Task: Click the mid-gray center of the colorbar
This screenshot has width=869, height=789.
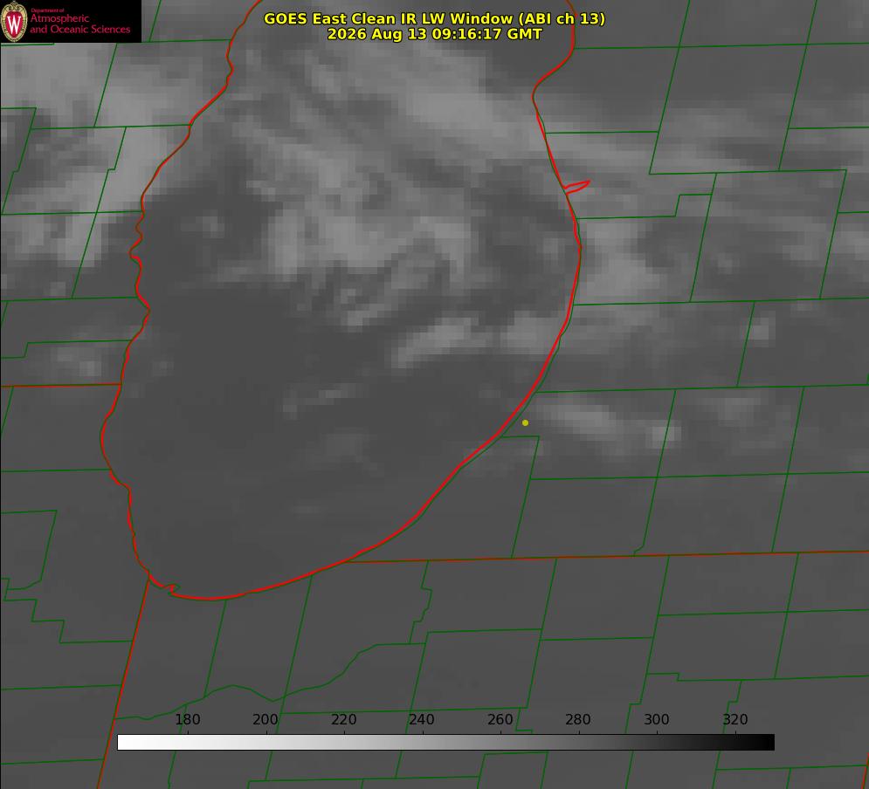Action: (x=446, y=743)
